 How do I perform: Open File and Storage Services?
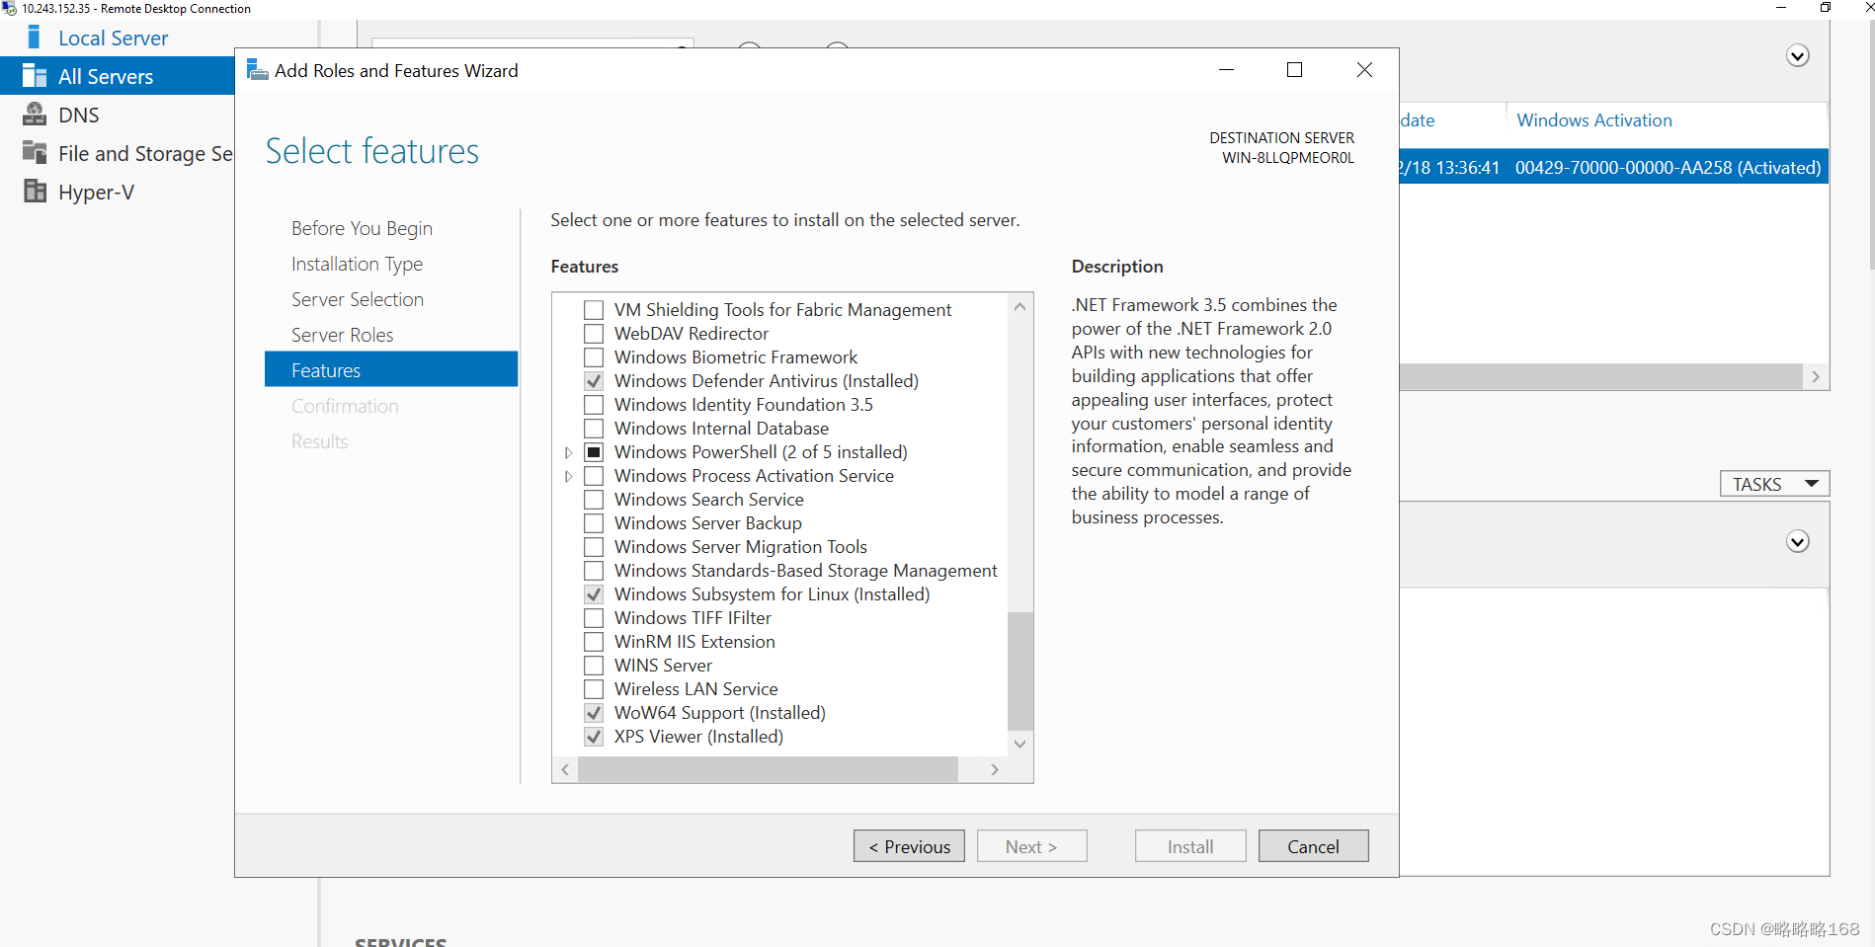point(145,153)
